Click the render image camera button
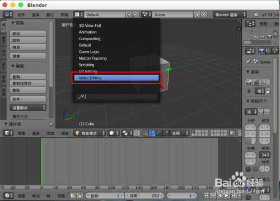Viewport: 280px width, 201px height. click(x=249, y=82)
